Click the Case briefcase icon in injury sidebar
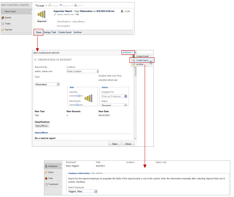The height and width of the screenshot is (197, 234). (46, 178)
